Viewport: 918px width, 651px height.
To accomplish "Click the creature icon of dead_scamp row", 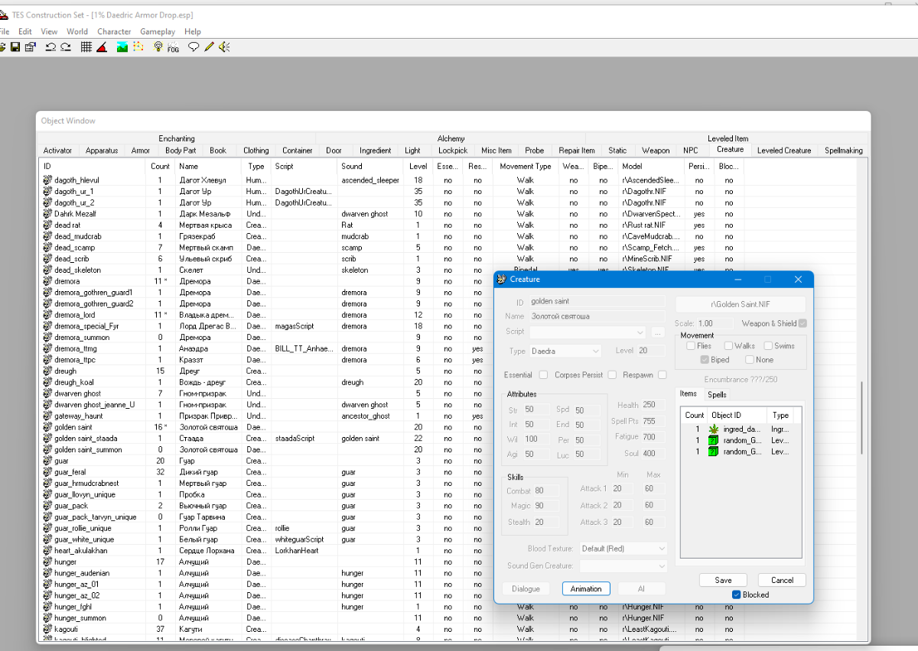I will pyautogui.click(x=47, y=248).
